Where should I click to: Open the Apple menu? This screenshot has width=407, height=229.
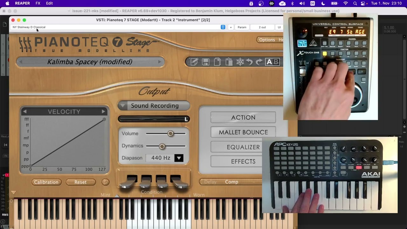(7, 3)
